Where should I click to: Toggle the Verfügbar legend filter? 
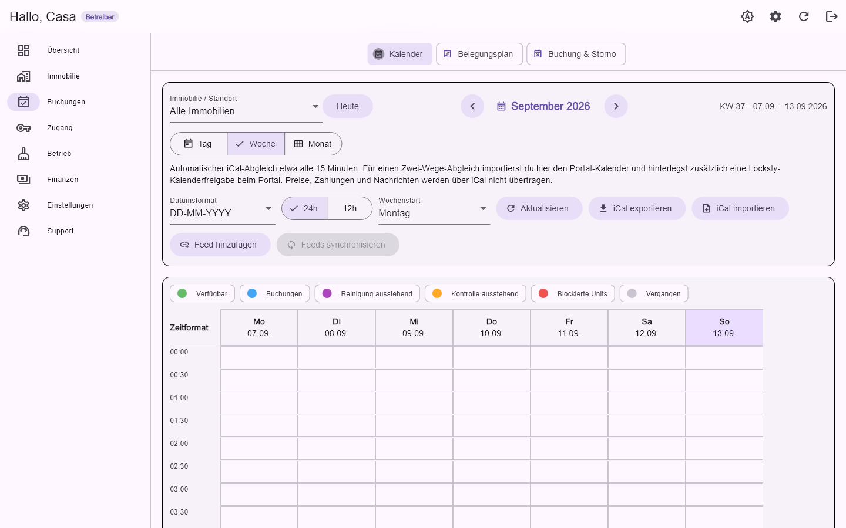(203, 293)
